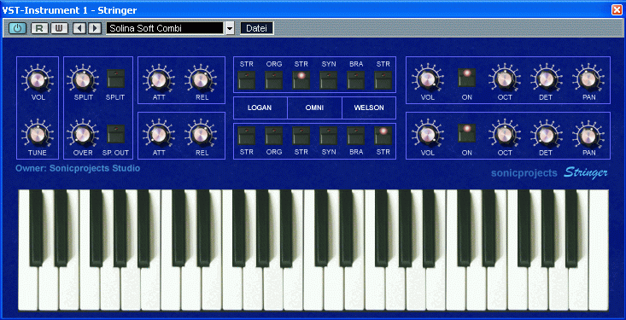Enable the R read automation button
The width and height of the screenshot is (626, 320).
(x=39, y=28)
